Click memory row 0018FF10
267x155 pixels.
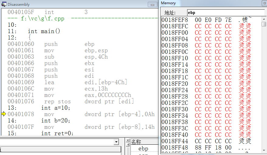(206, 58)
